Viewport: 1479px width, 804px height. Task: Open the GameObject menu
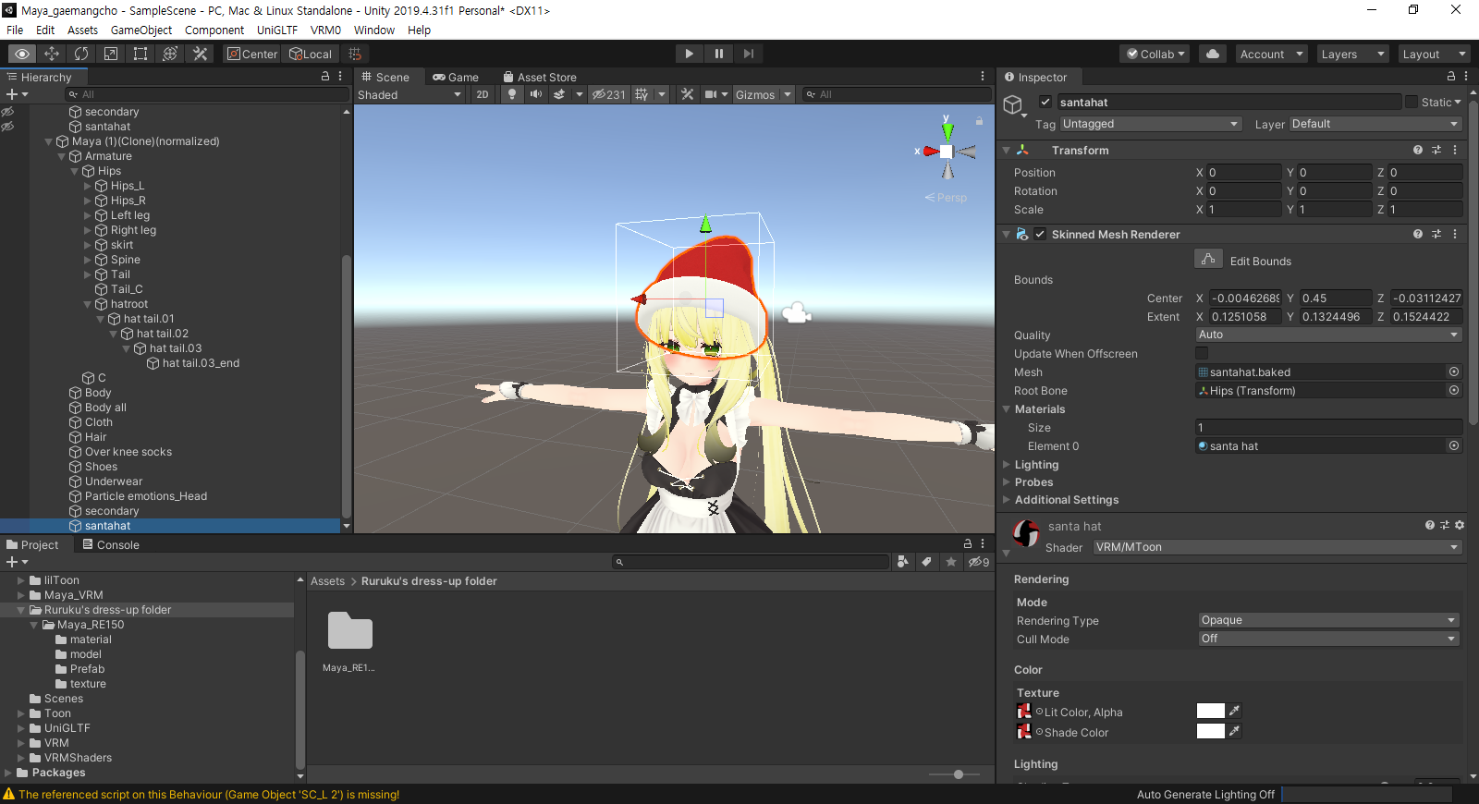(141, 30)
